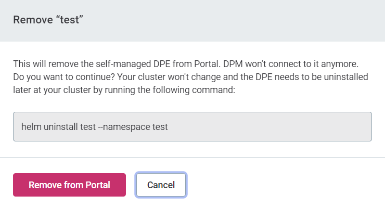Click the Remove from Portal button
The image size is (385, 208).
pyautogui.click(x=69, y=185)
